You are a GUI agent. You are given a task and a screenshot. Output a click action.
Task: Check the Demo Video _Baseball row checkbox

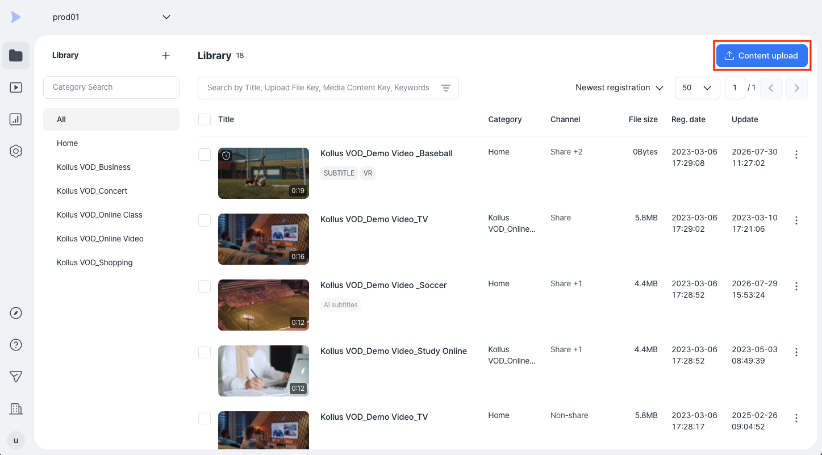pyautogui.click(x=205, y=155)
